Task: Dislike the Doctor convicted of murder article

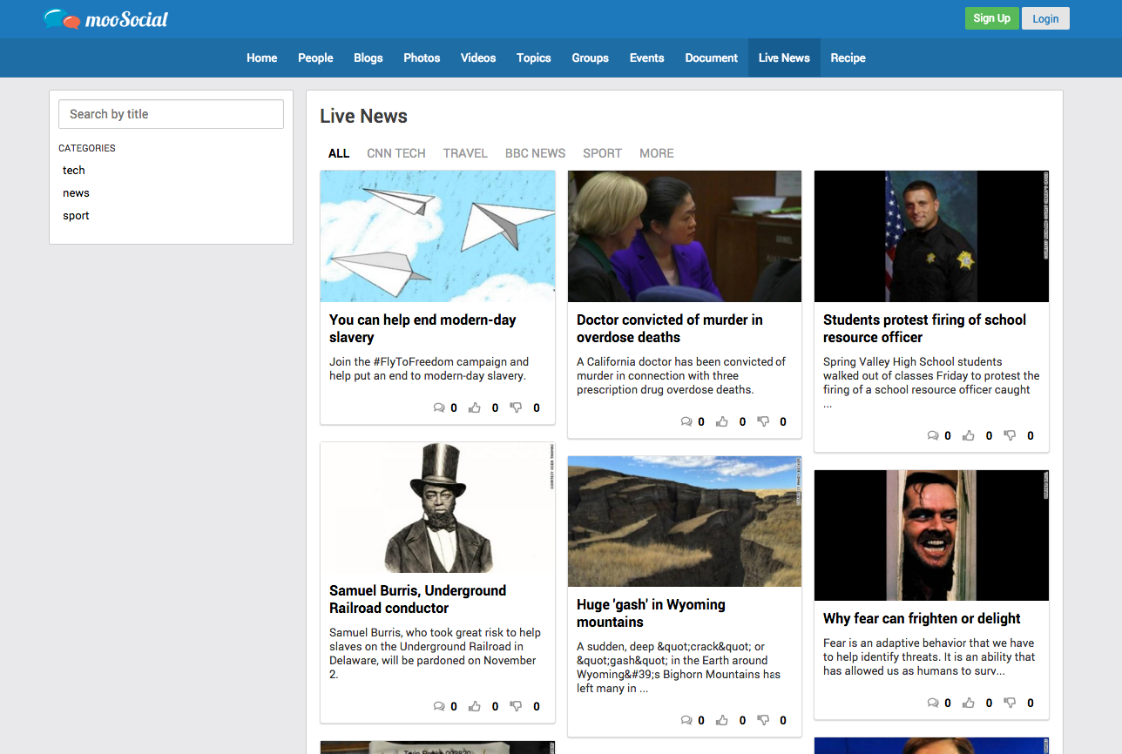Action: point(763,421)
